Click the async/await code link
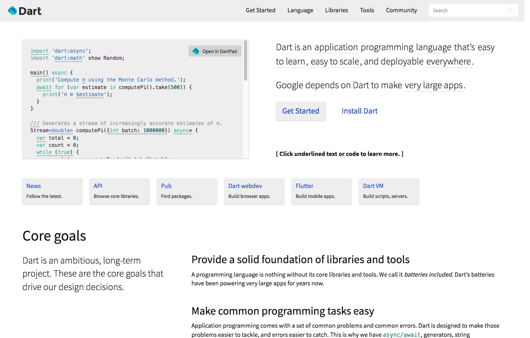 click(x=402, y=335)
